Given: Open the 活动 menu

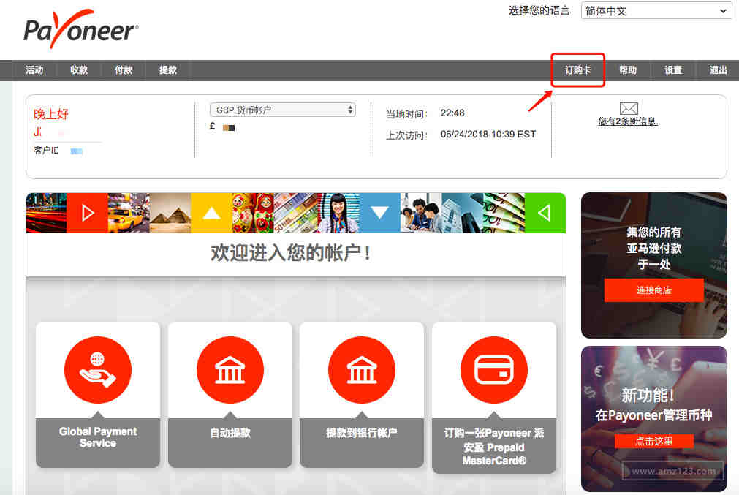Looking at the screenshot, I should pos(34,70).
